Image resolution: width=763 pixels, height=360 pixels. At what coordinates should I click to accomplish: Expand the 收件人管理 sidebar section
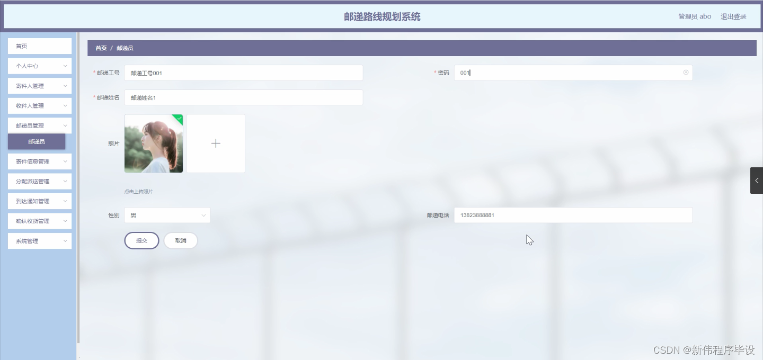point(39,105)
